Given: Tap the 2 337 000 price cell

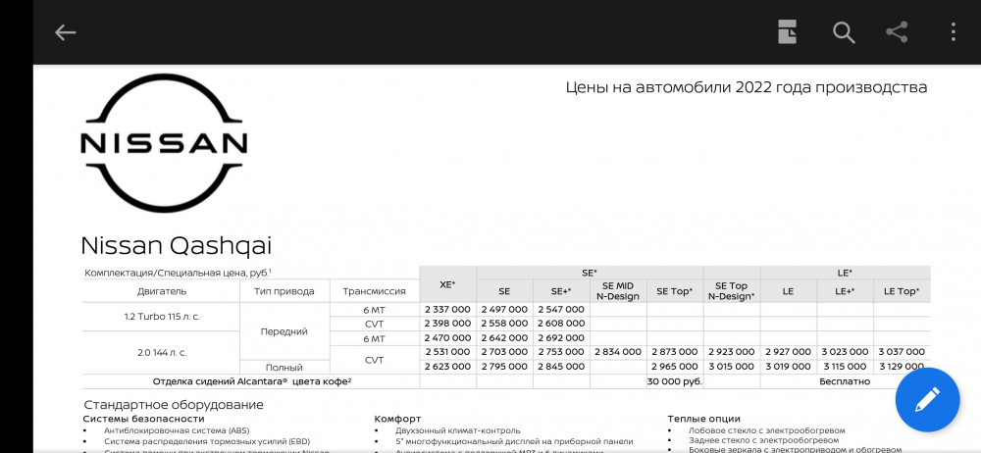Looking at the screenshot, I should click(x=447, y=309).
